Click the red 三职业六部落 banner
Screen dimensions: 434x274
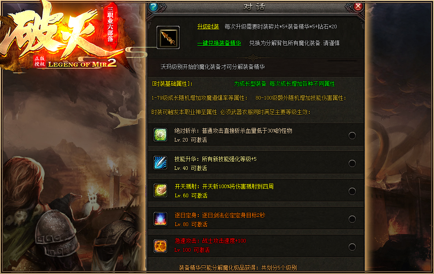(x=111, y=25)
